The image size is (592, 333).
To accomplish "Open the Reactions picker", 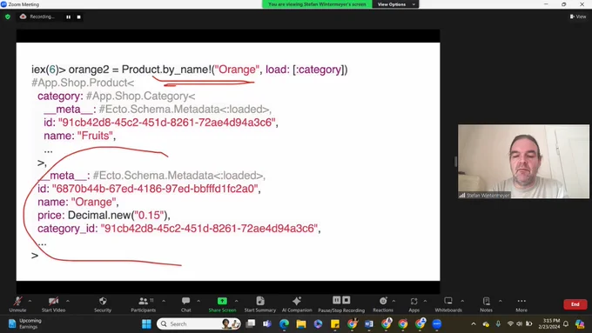I will [x=383, y=304].
